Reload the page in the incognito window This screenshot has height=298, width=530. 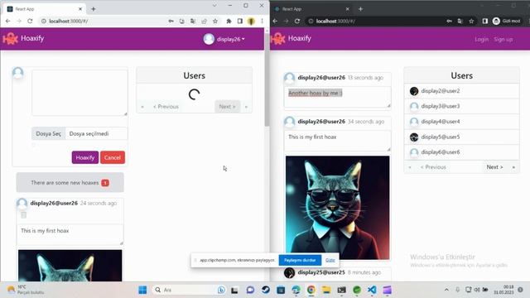pos(297,21)
